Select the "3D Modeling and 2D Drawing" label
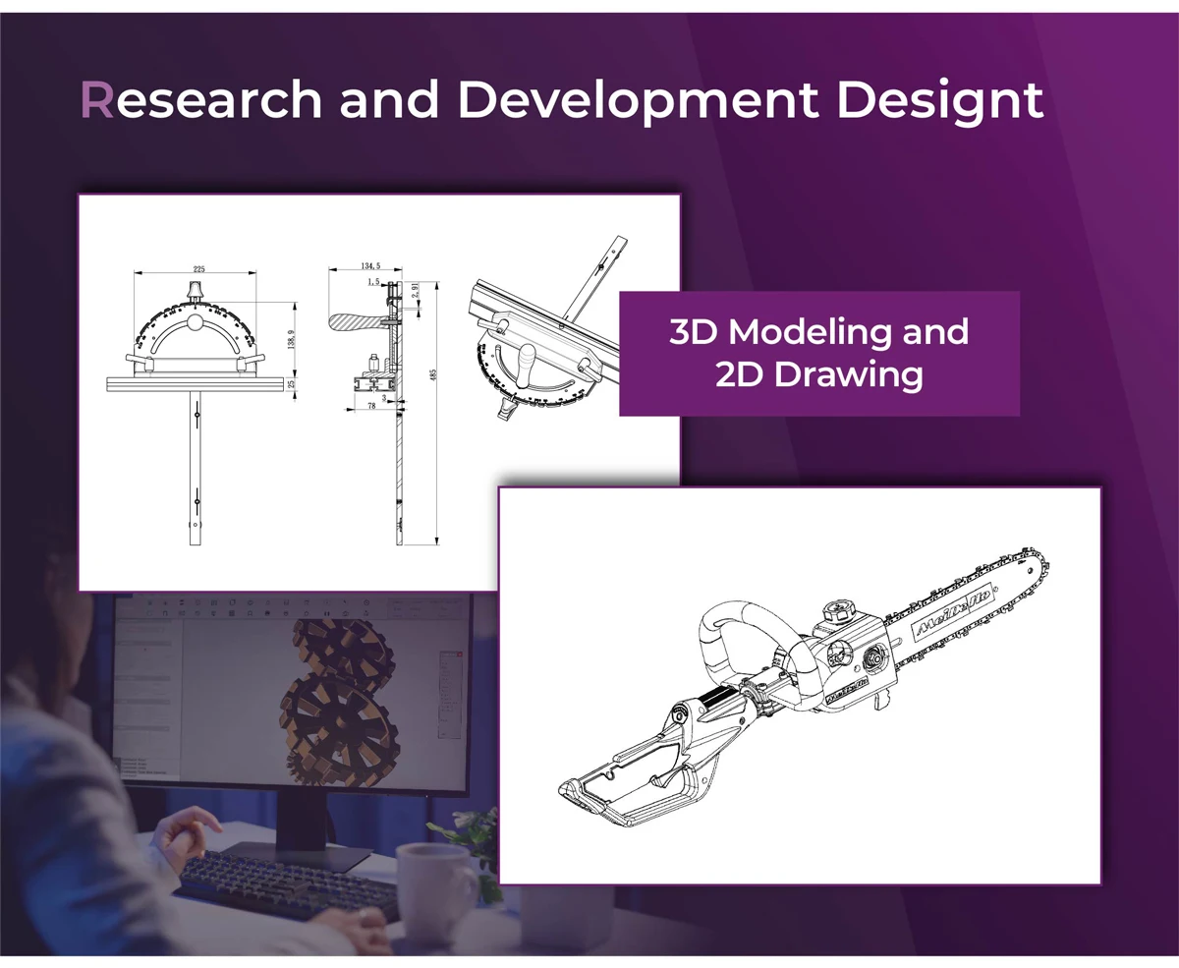The width and height of the screenshot is (1179, 968). (818, 353)
